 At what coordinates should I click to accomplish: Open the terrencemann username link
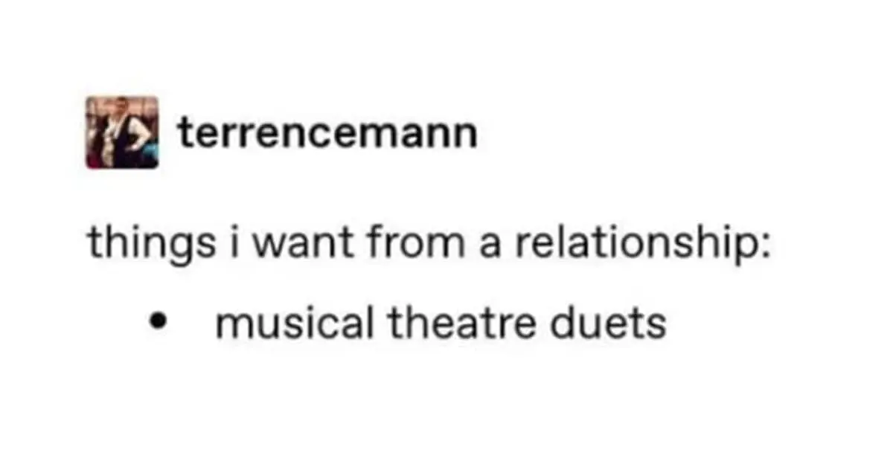pyautogui.click(x=327, y=133)
